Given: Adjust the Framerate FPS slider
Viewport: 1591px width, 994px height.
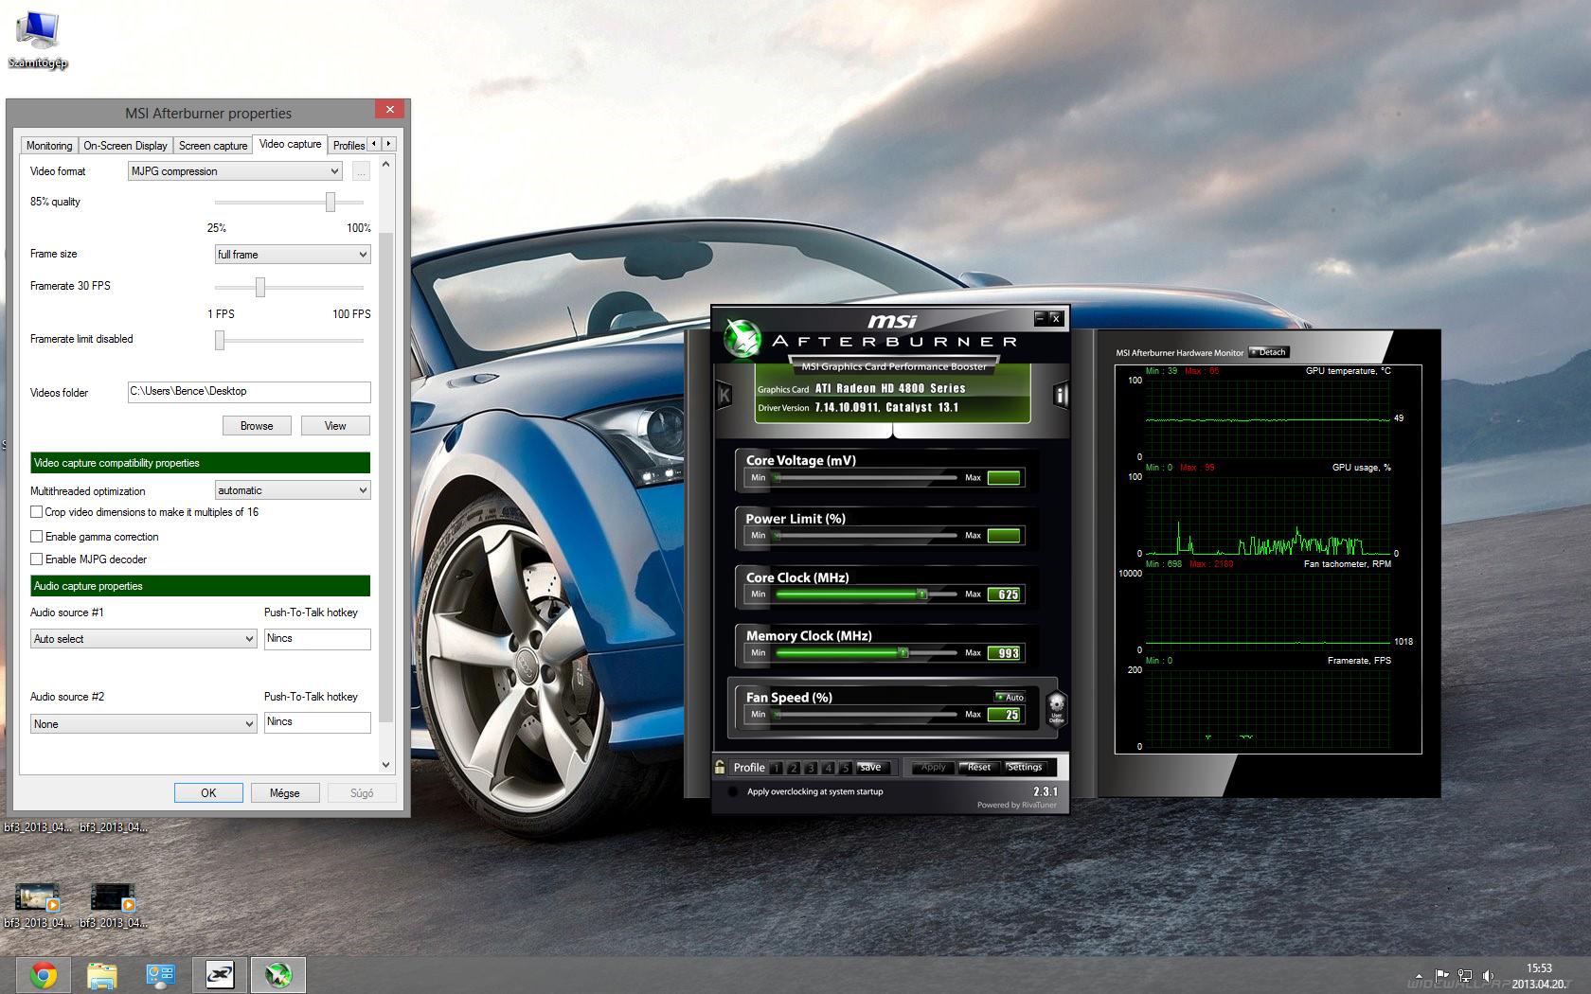Looking at the screenshot, I should tap(260, 287).
